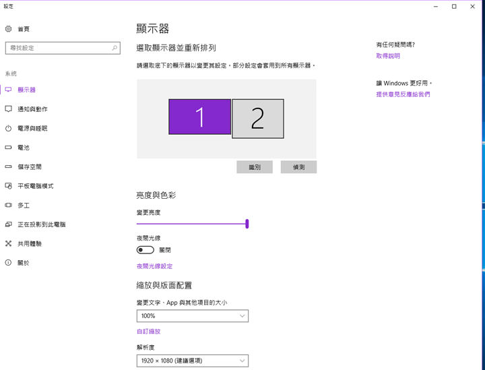Click the 提供意見反應給我們 feedback link
Viewport: 485px width, 370px height.
point(403,94)
